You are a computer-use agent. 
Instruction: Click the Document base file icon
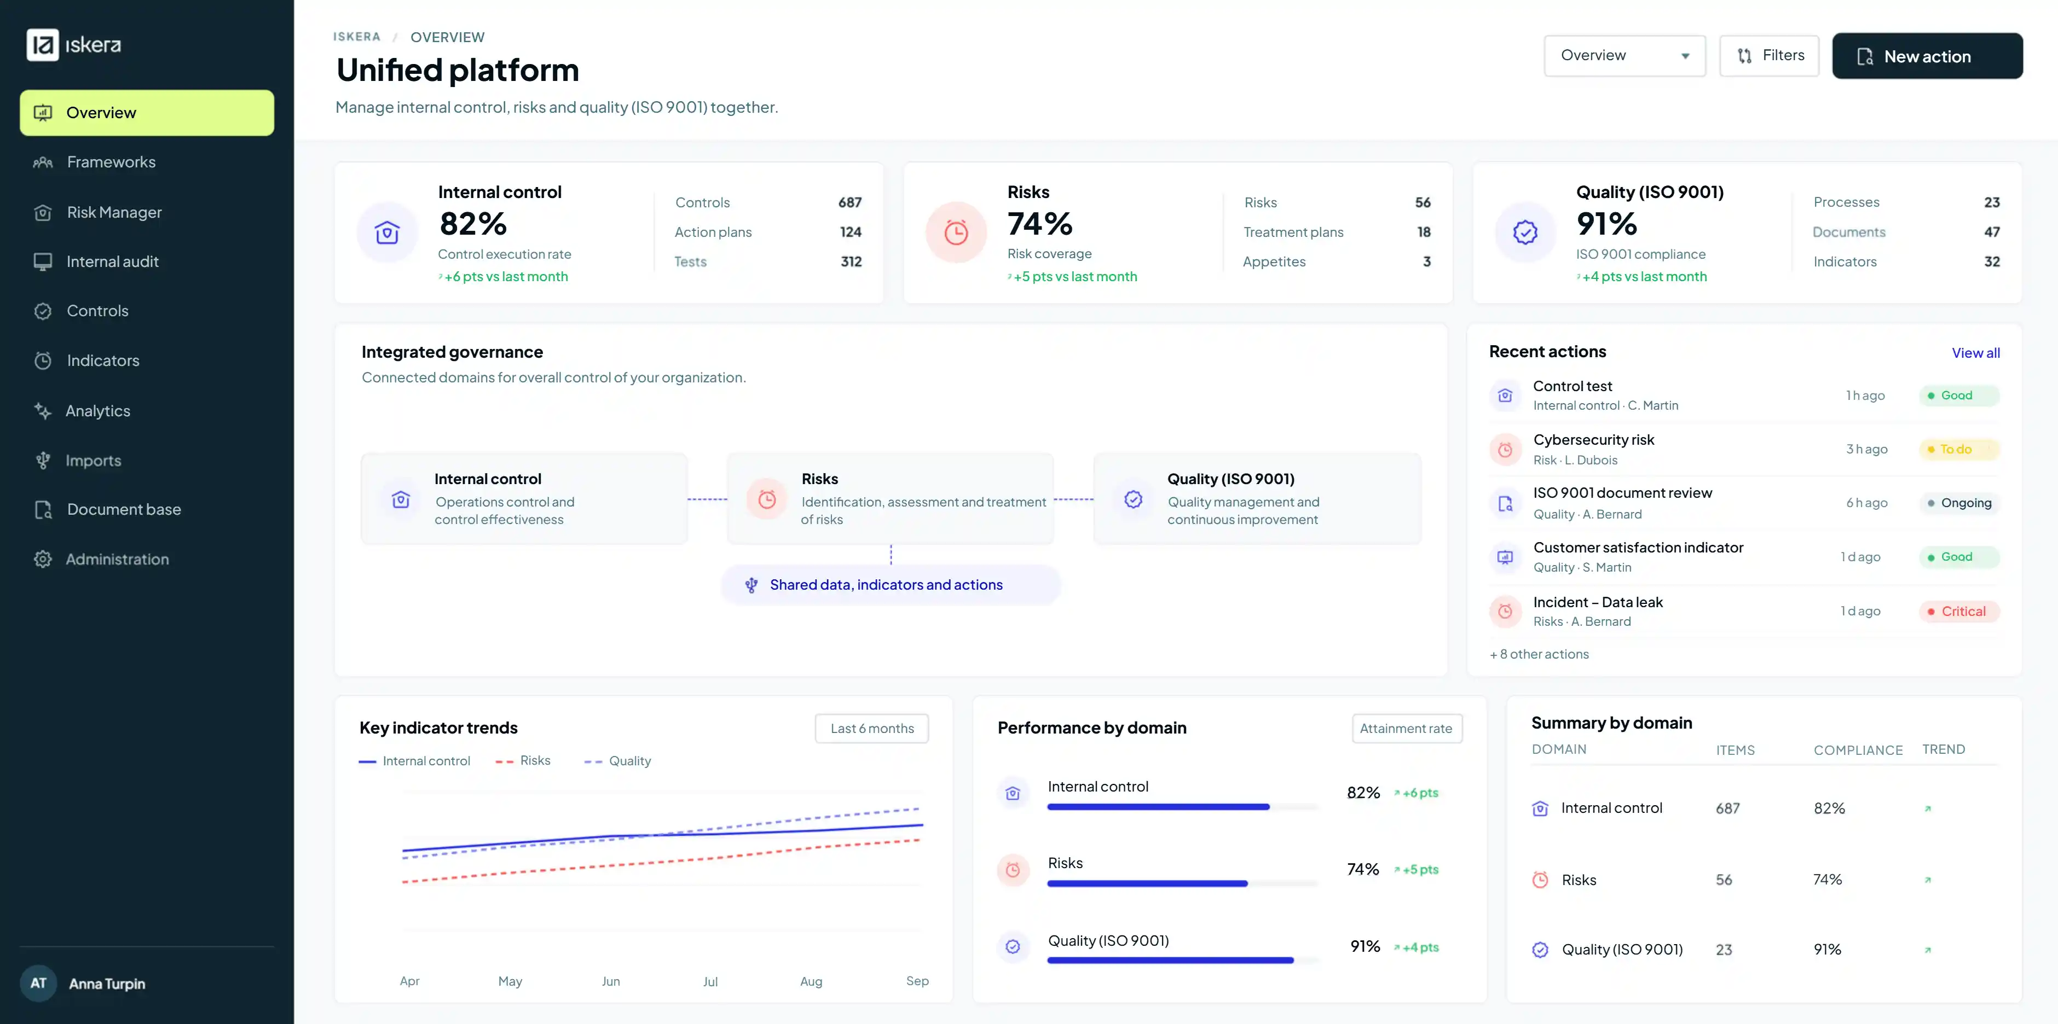[43, 510]
